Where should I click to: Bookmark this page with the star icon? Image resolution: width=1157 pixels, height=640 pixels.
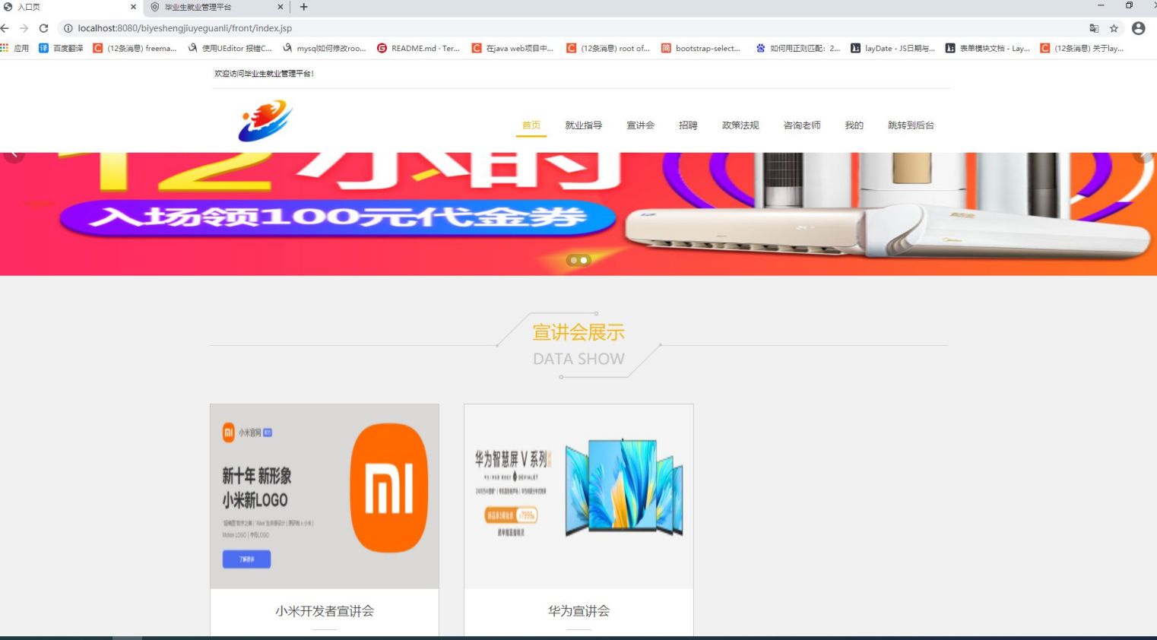pos(1114,28)
